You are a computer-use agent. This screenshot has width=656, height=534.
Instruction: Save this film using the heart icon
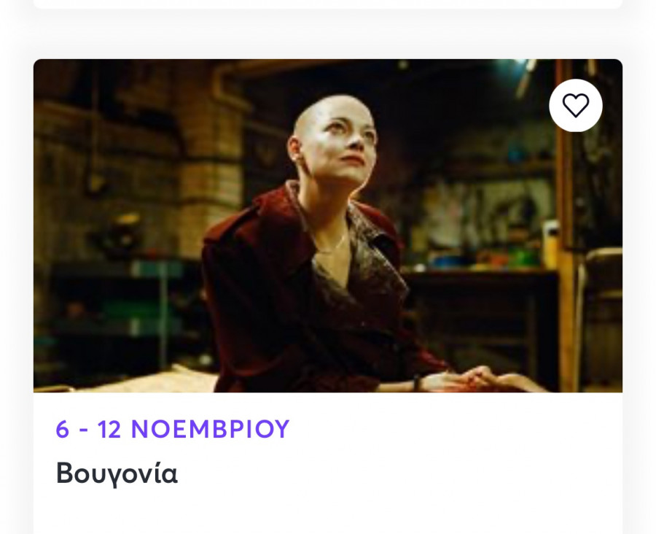[x=576, y=105]
